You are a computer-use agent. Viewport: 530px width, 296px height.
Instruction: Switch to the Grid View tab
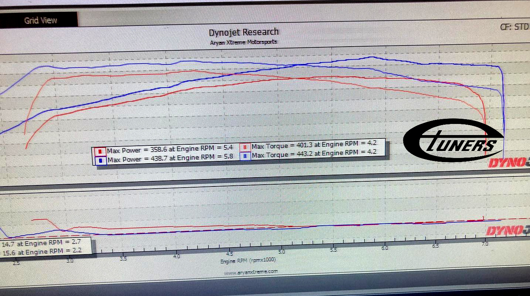pyautogui.click(x=40, y=20)
